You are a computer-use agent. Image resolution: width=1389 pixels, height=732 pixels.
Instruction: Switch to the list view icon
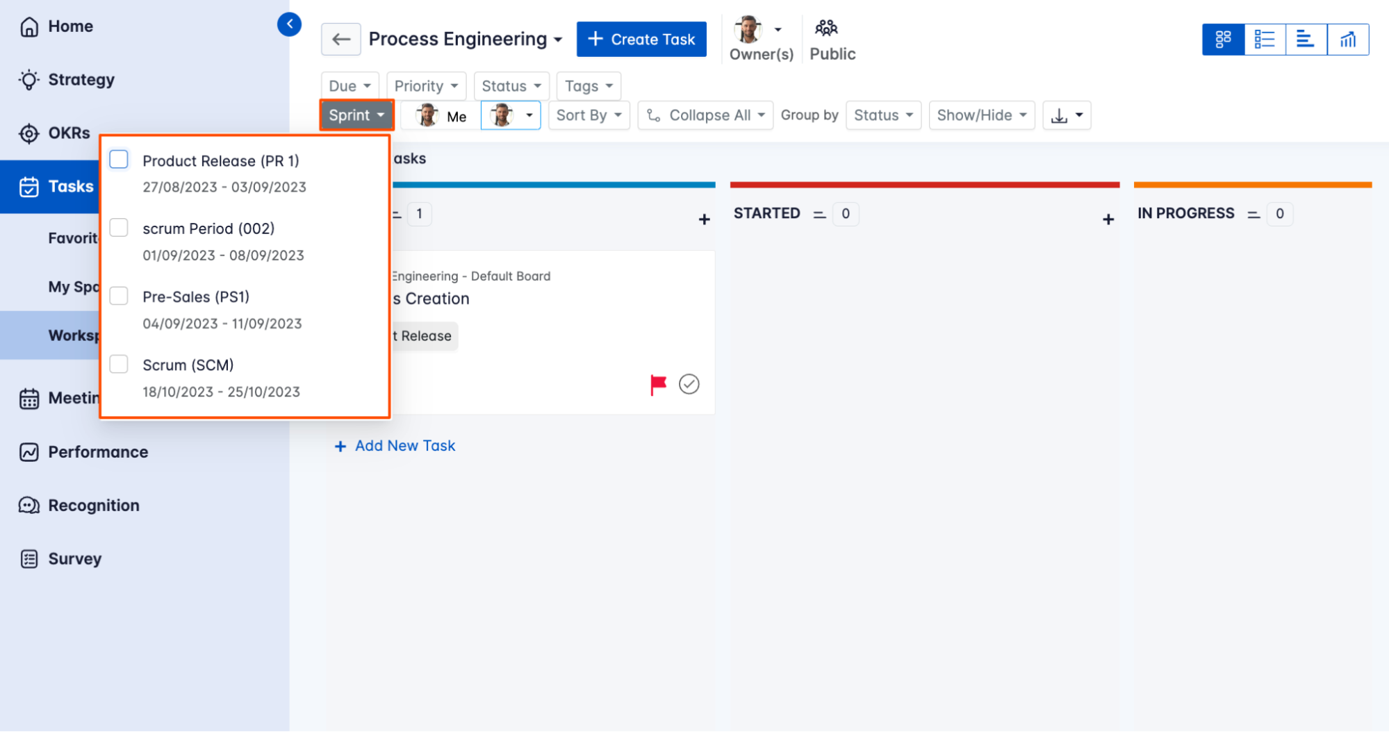pos(1265,40)
